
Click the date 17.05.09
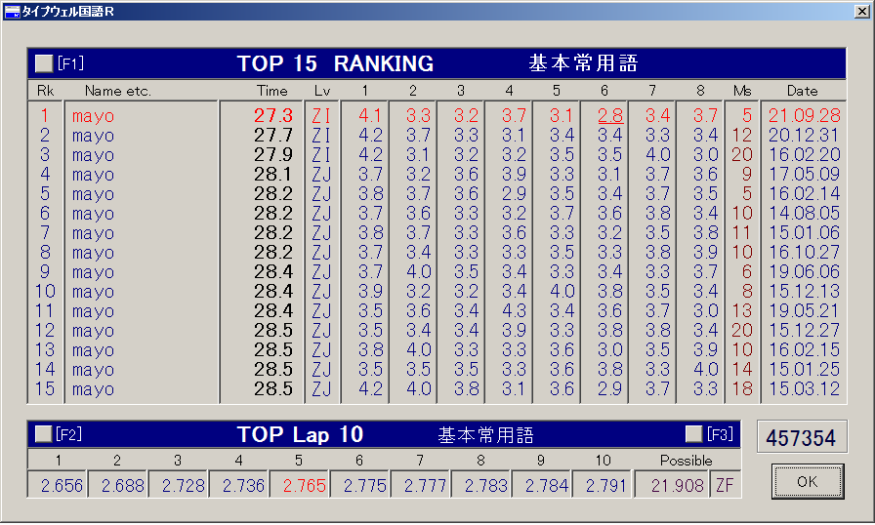804,174
